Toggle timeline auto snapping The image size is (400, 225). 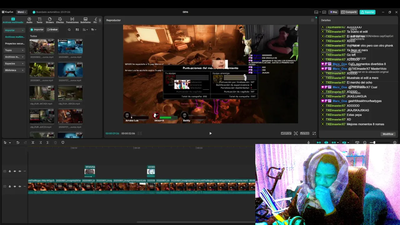pyautogui.click(x=326, y=142)
